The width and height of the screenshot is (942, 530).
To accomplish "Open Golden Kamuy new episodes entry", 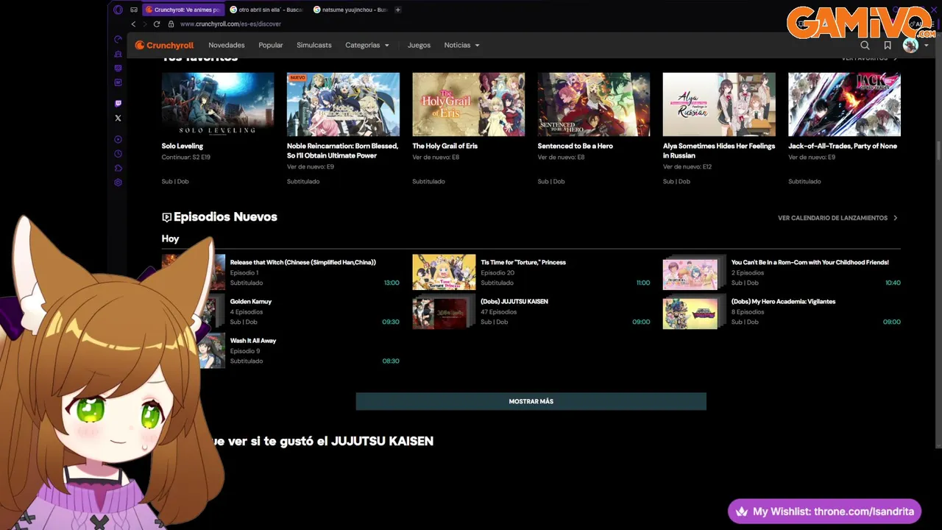I will 280,311.
